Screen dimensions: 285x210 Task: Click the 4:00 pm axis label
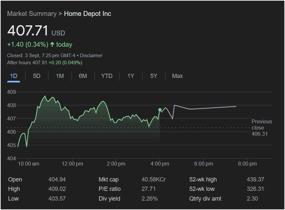[160, 164]
